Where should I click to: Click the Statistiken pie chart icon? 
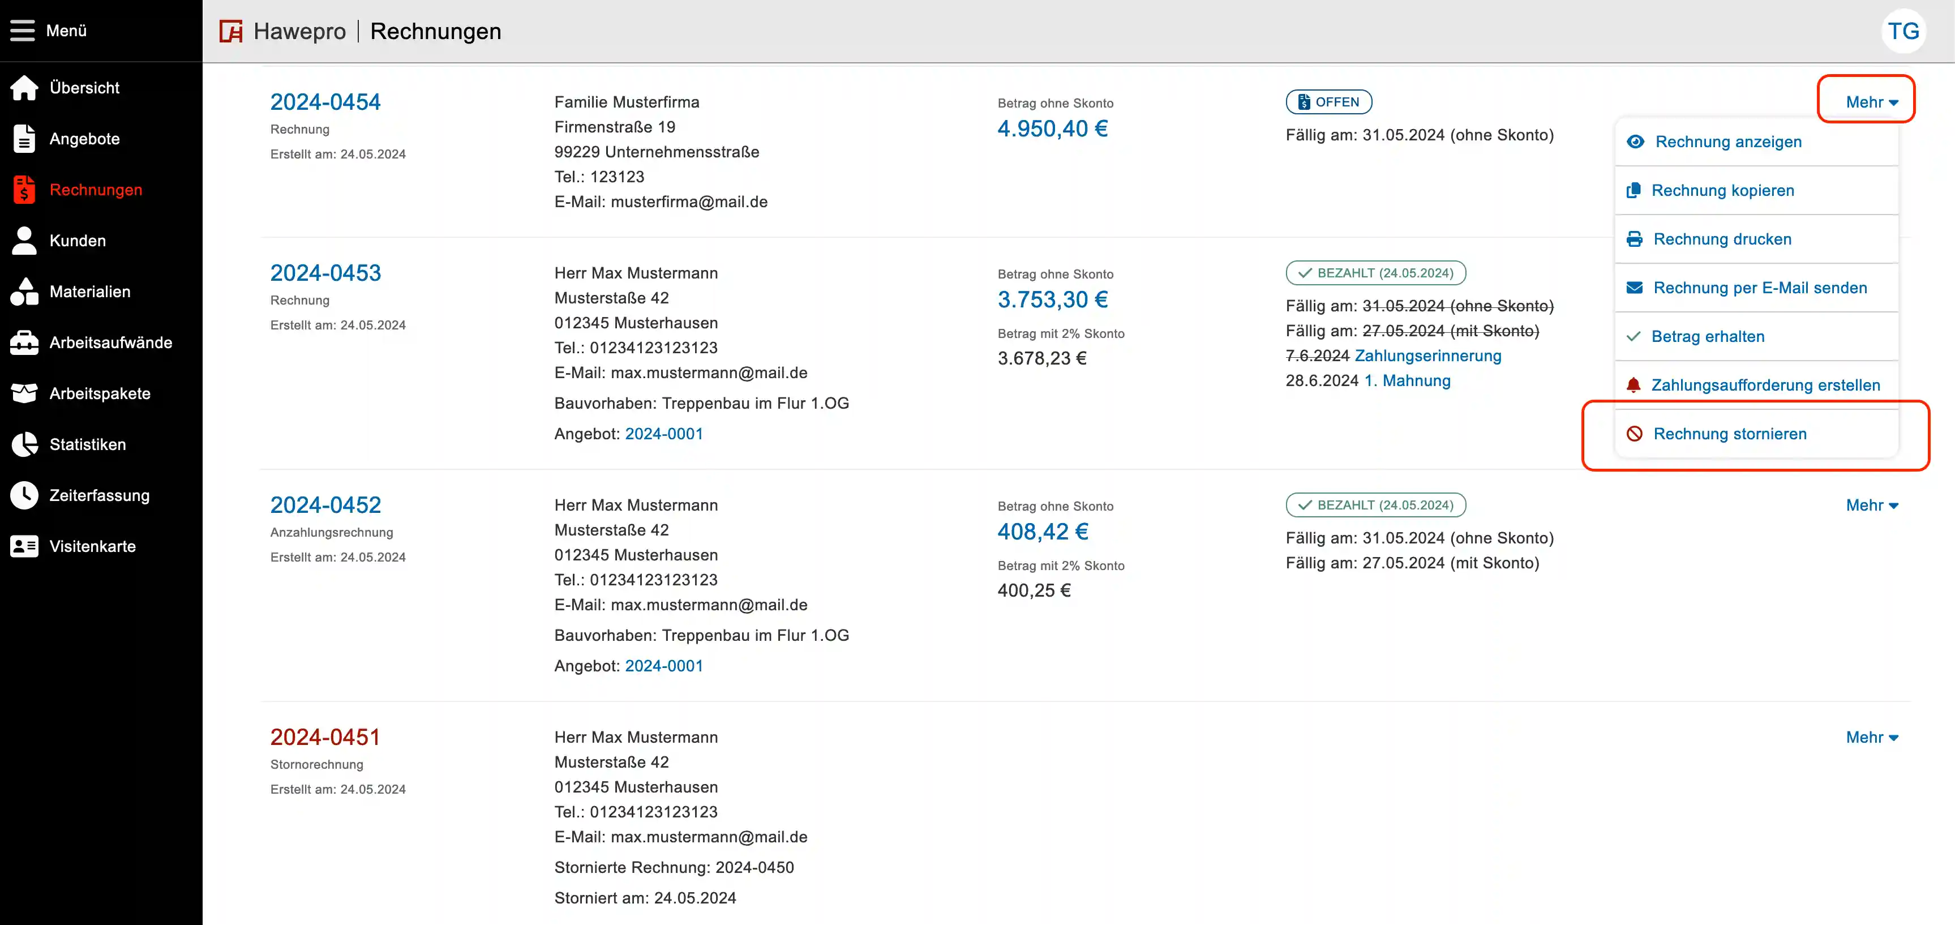pos(24,444)
